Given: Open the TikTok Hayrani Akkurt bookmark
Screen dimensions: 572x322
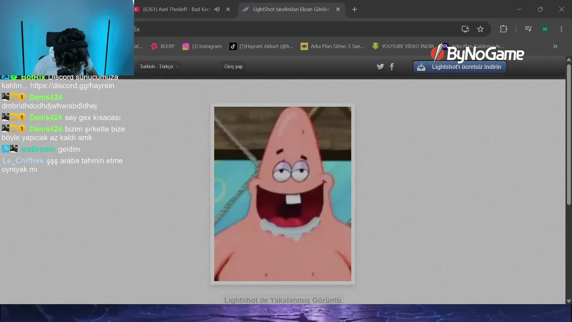Looking at the screenshot, I should (x=261, y=46).
